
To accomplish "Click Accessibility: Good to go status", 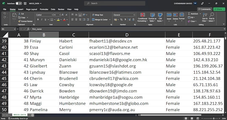I will 18,119.
